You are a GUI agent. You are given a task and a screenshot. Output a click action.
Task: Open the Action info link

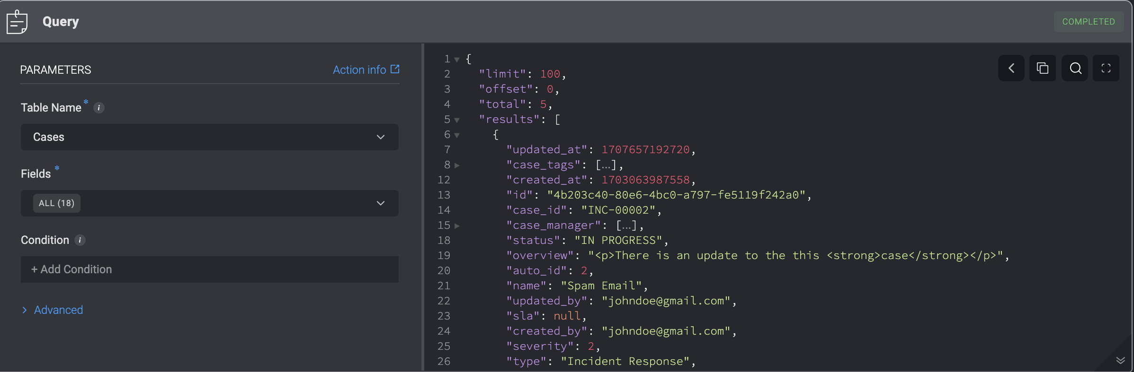point(359,70)
